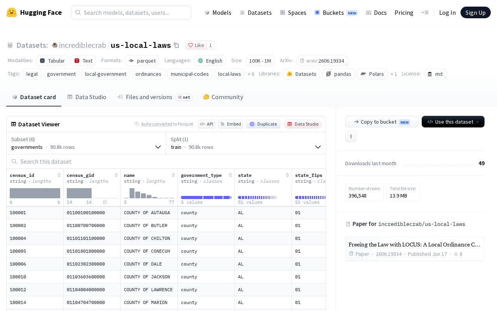Viewport: 497px width, 311px height.
Task: Expand the + 6 additional tags
Action: click(251, 74)
